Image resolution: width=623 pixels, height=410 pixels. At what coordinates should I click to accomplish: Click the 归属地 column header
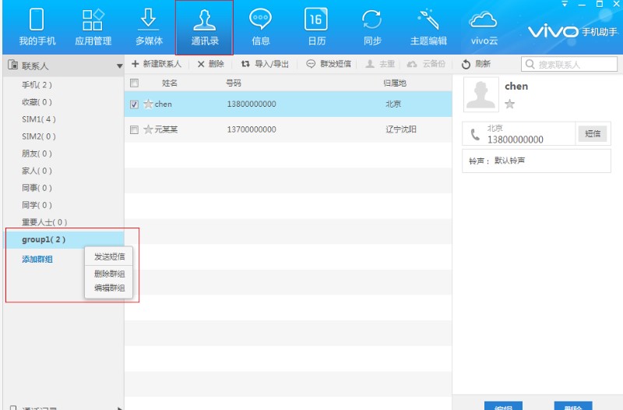click(x=395, y=83)
